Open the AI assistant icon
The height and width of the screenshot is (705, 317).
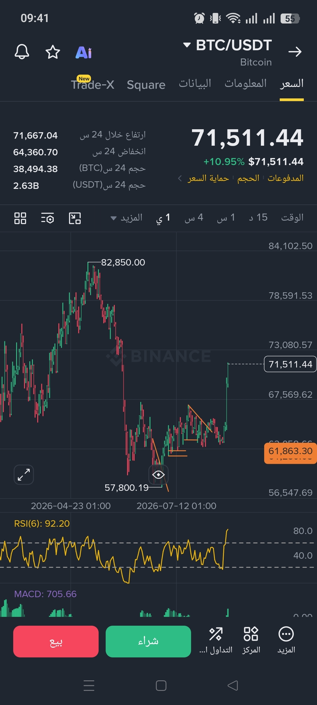84,53
